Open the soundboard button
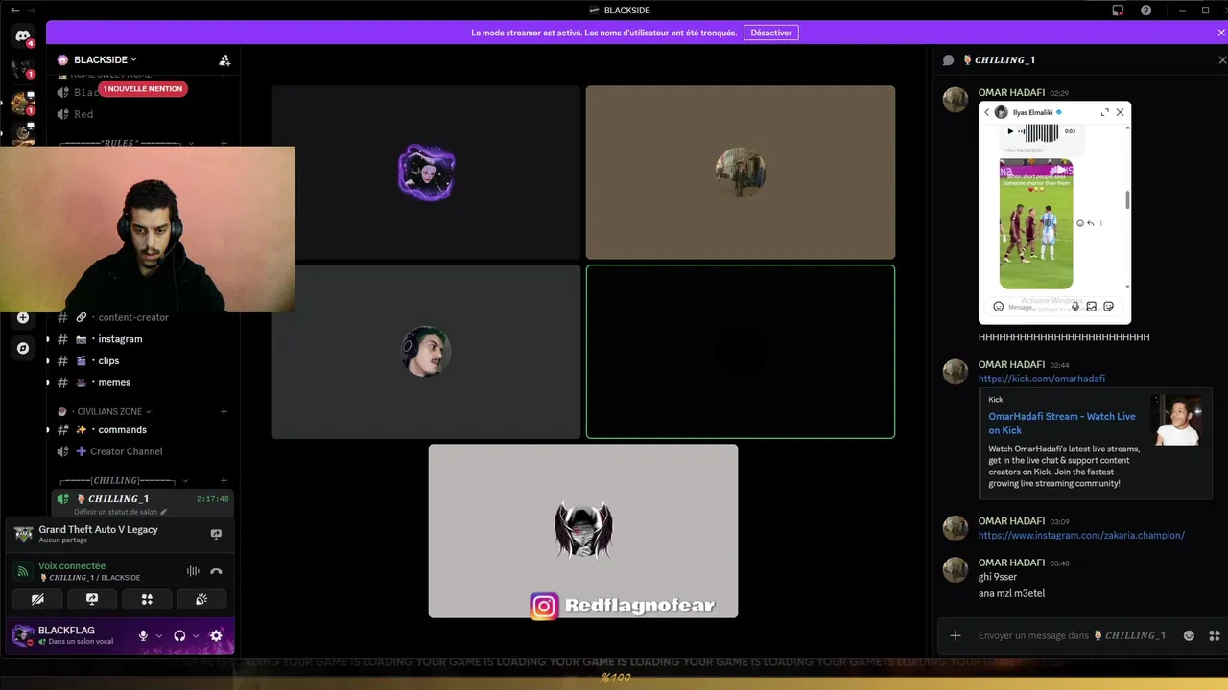 (x=201, y=599)
